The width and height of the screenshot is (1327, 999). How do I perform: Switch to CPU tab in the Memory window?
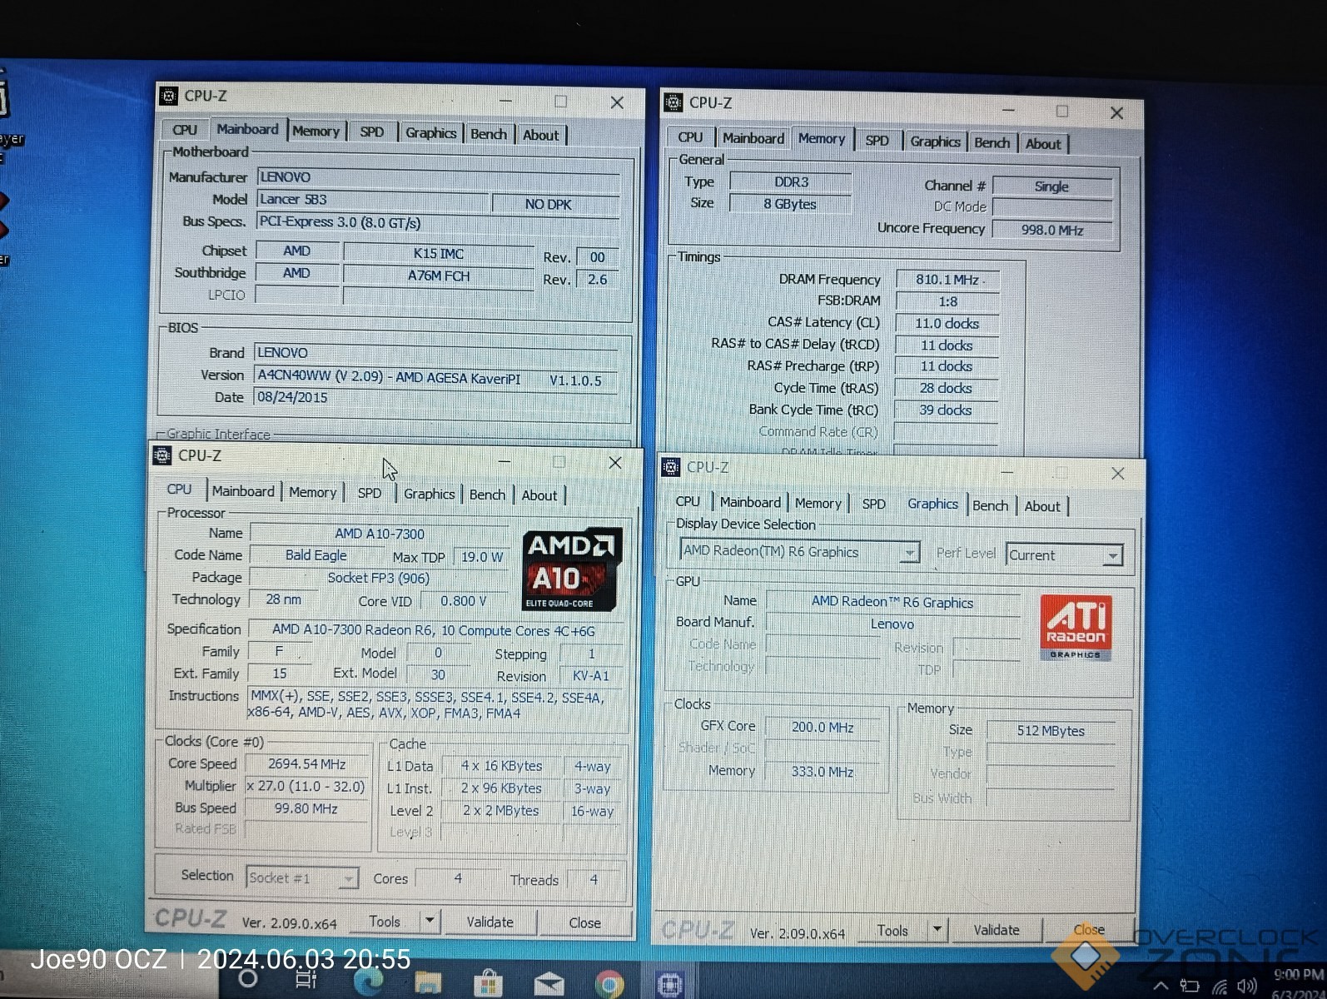click(x=690, y=137)
